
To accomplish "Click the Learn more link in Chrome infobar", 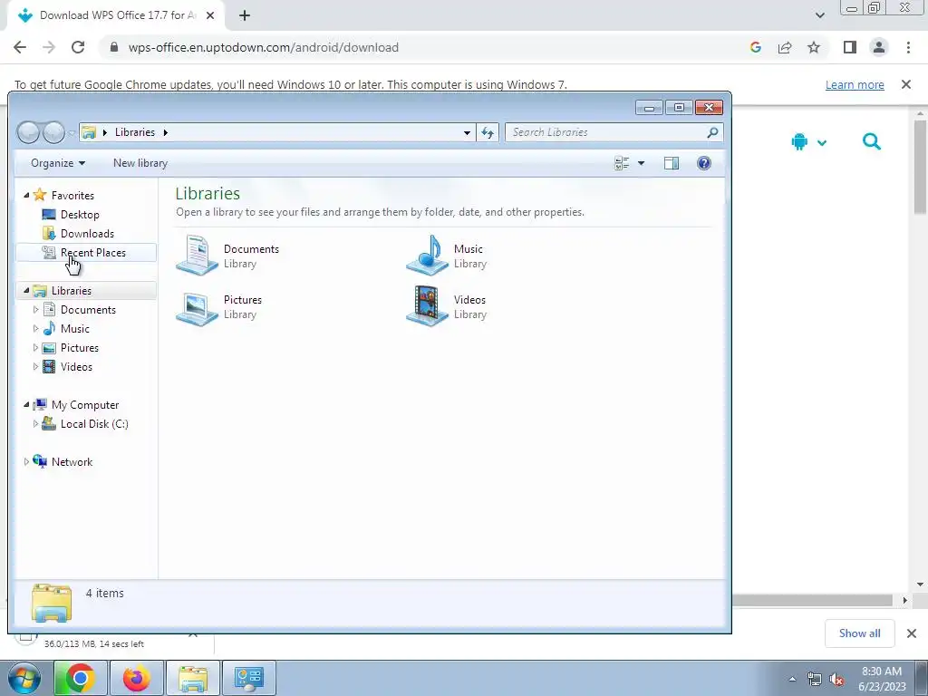I will (855, 84).
